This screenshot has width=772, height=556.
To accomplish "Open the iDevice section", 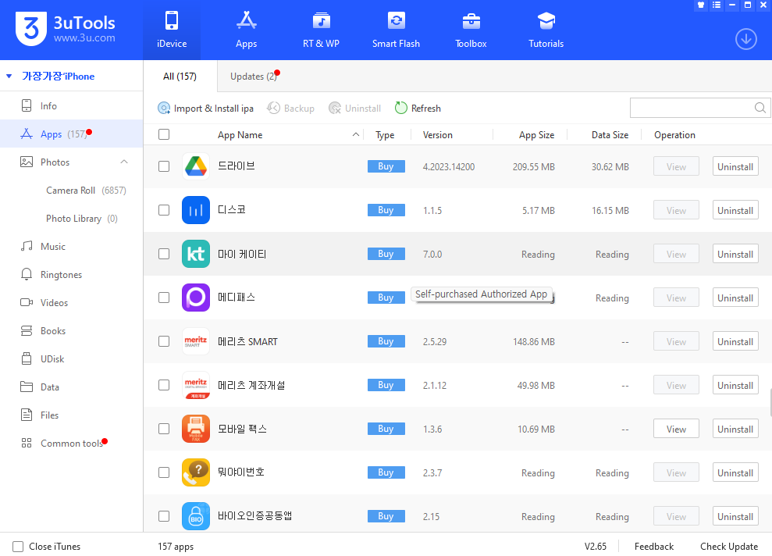I will click(172, 30).
